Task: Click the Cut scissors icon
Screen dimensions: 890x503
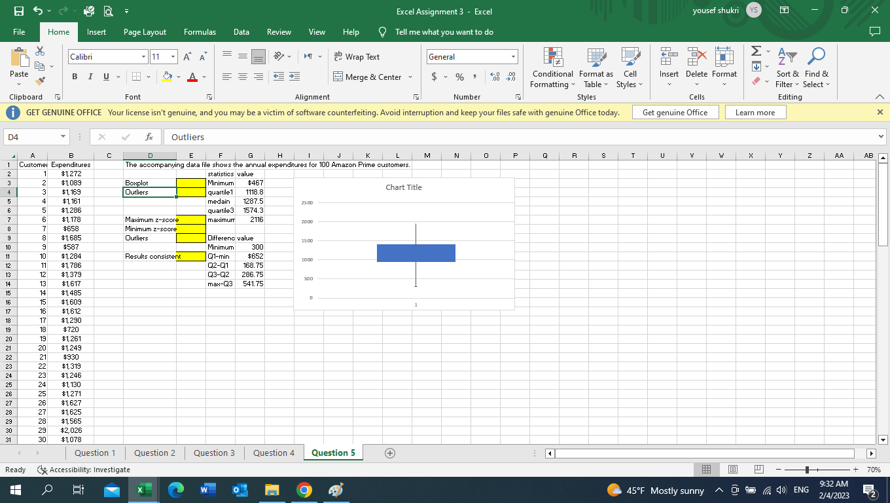Action: tap(41, 52)
